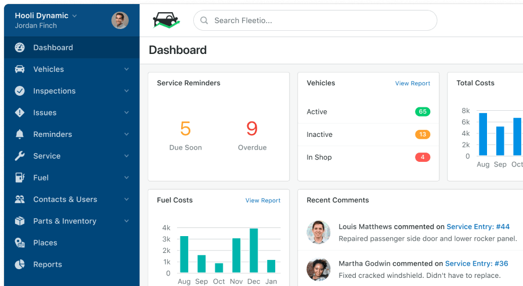523x286 pixels.
Task: Click the Vehicles car icon in sidebar
Action: pyautogui.click(x=20, y=69)
